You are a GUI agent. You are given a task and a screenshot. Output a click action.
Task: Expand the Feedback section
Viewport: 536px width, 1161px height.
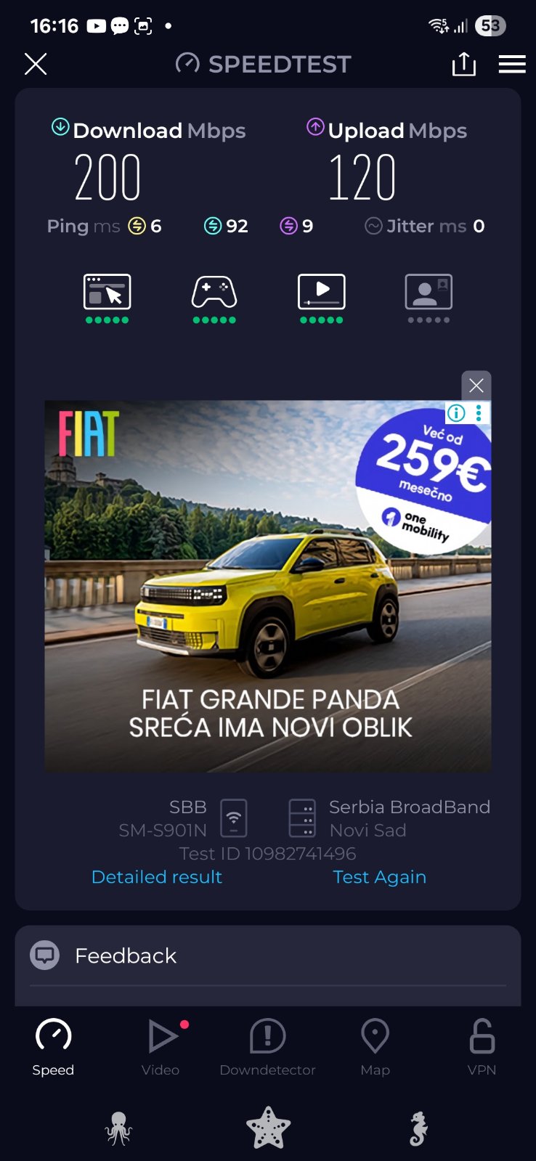tap(268, 956)
